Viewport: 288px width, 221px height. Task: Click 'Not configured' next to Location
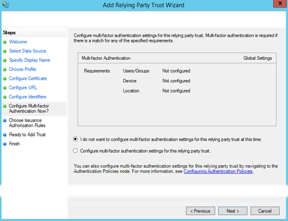pyautogui.click(x=176, y=91)
